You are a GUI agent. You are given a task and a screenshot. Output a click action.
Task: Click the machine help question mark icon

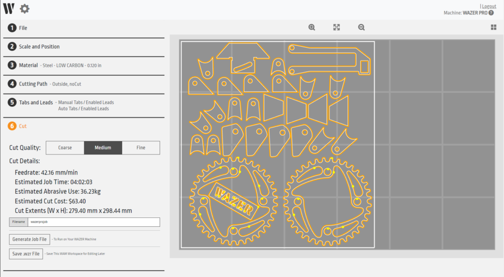[491, 13]
